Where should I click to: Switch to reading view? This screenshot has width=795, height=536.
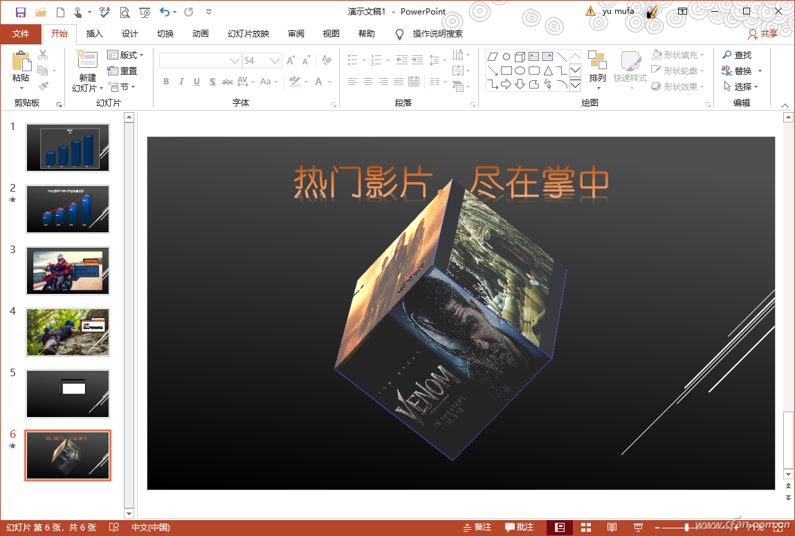tap(612, 528)
